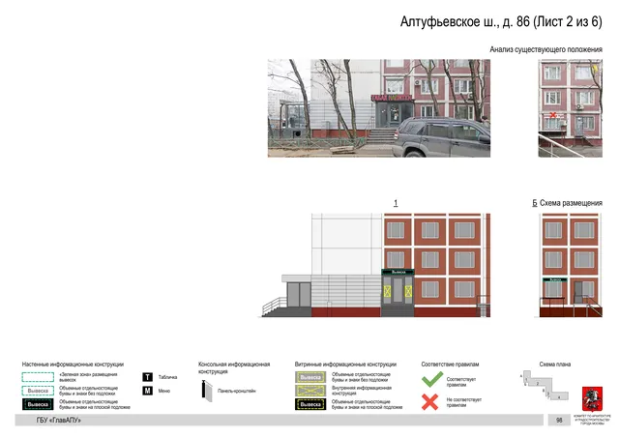
Task: Click «ГБУ «ГлавАПУ»» in the footer bar
Action: pyautogui.click(x=59, y=421)
